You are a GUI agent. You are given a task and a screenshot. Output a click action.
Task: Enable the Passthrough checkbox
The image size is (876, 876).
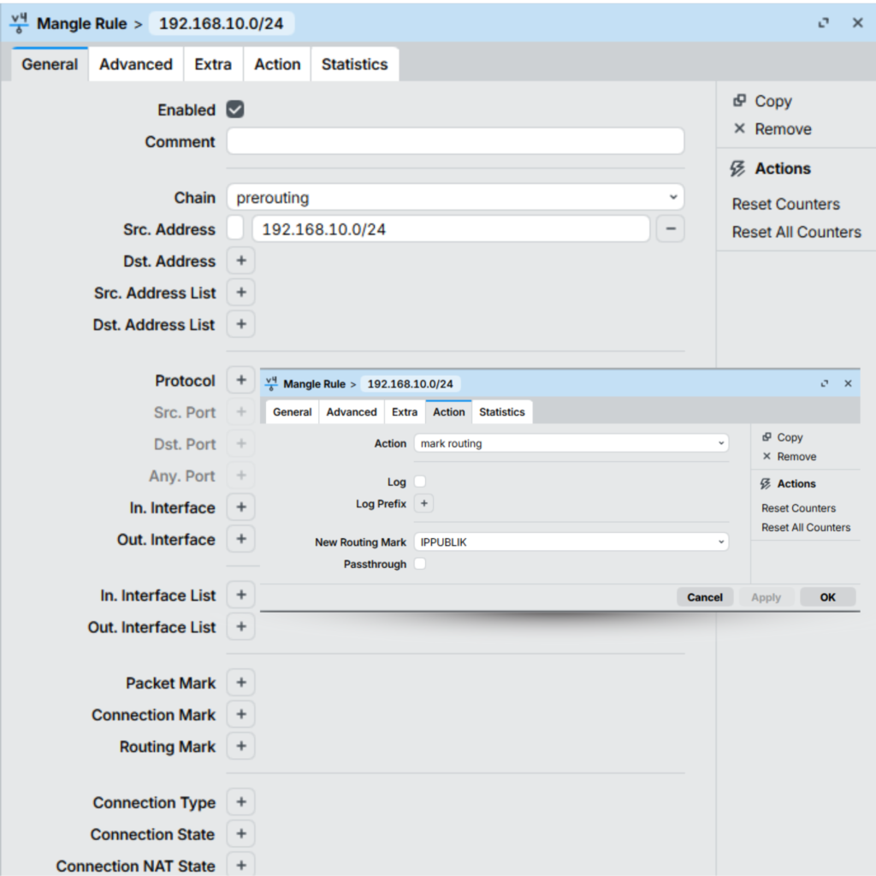420,564
